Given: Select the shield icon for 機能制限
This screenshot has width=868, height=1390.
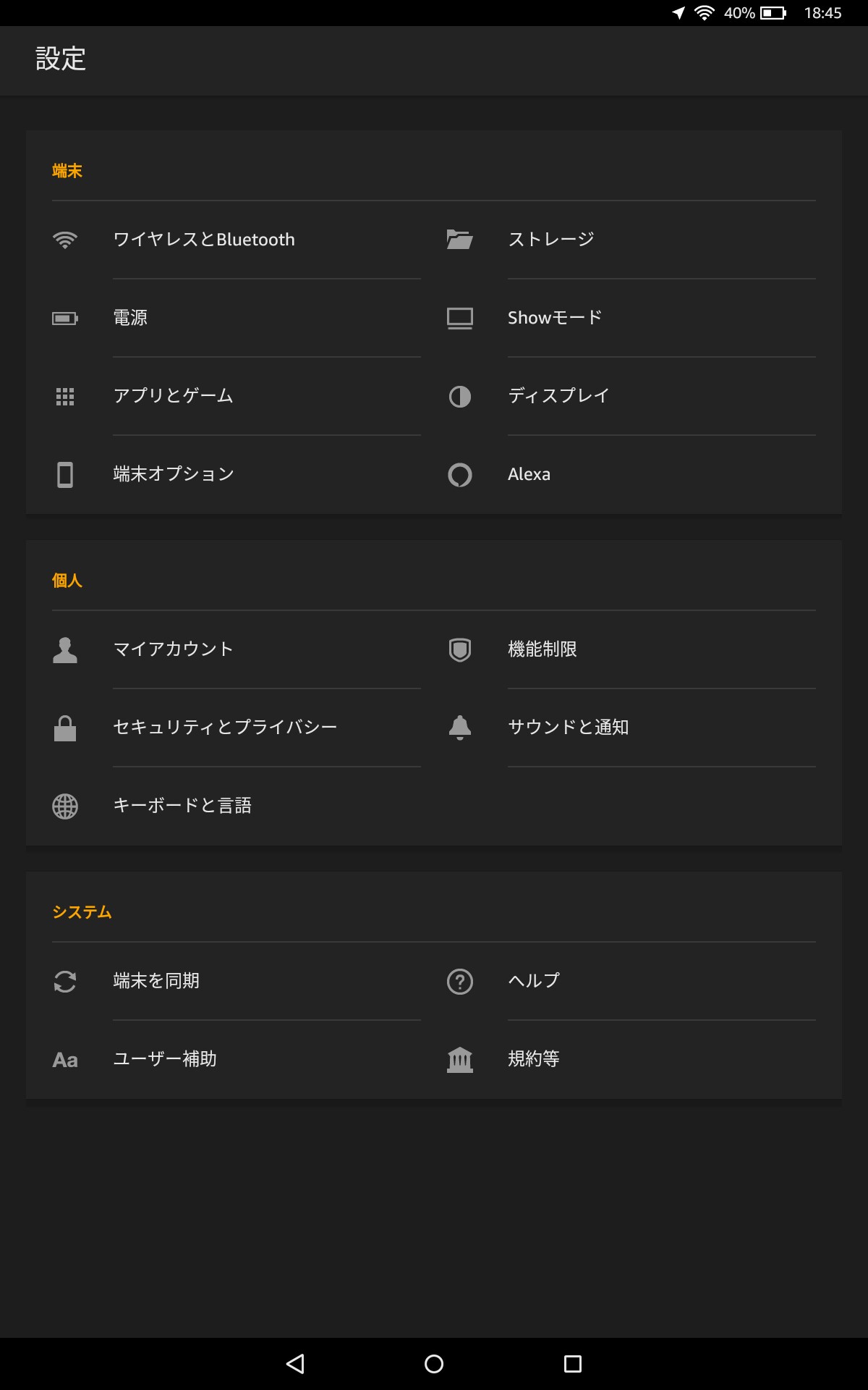Looking at the screenshot, I should pyautogui.click(x=459, y=649).
